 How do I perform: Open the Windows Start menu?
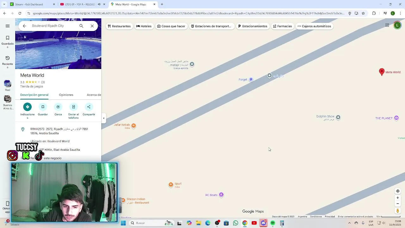pos(123,223)
